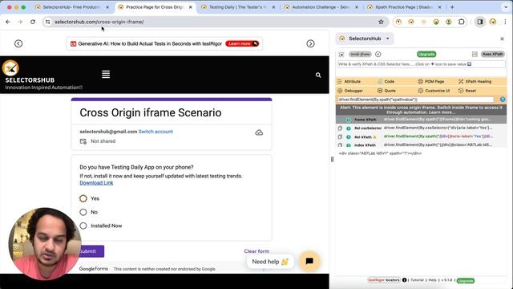
Task: Copy the Rel XPath value
Action: click(x=340, y=136)
